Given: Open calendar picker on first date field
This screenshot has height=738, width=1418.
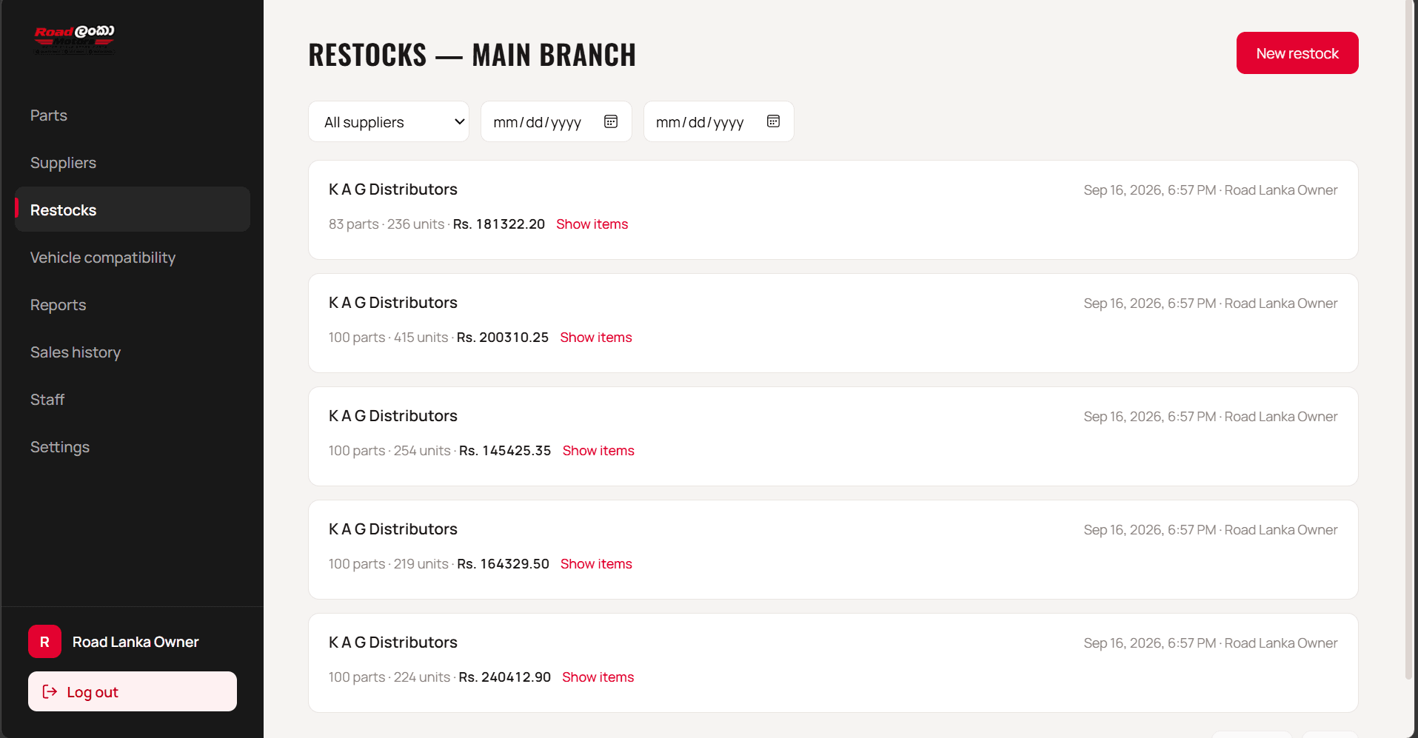Looking at the screenshot, I should [611, 121].
